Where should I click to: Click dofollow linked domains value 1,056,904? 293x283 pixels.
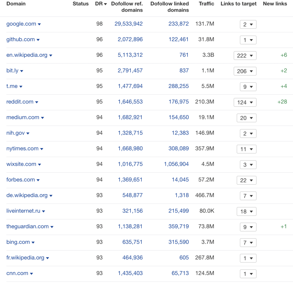click(x=176, y=164)
